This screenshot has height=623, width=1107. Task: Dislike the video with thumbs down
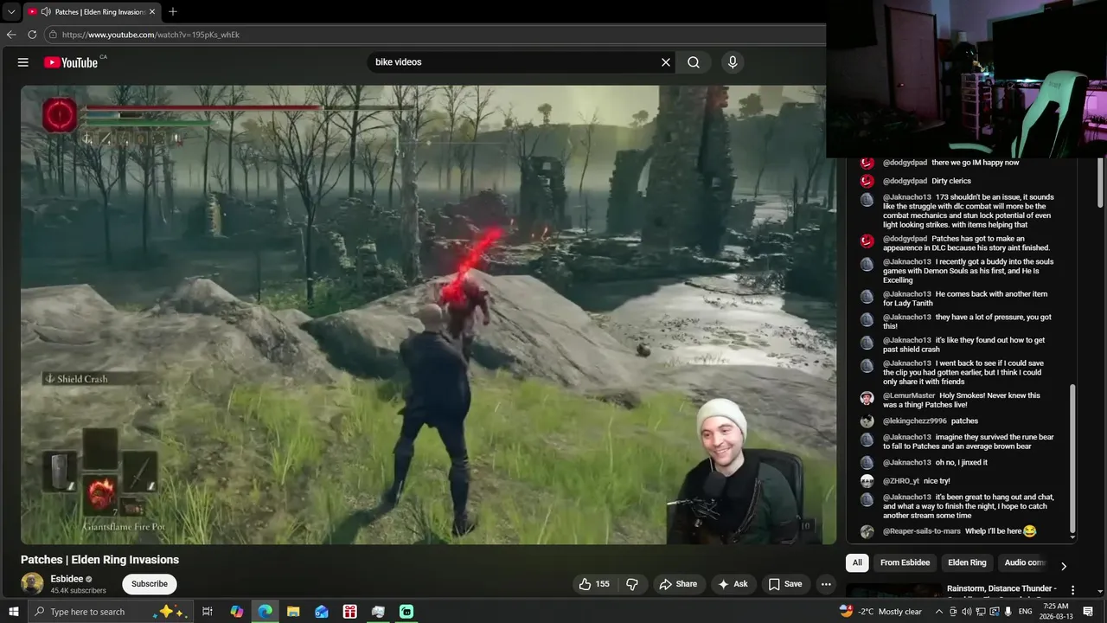(632, 584)
